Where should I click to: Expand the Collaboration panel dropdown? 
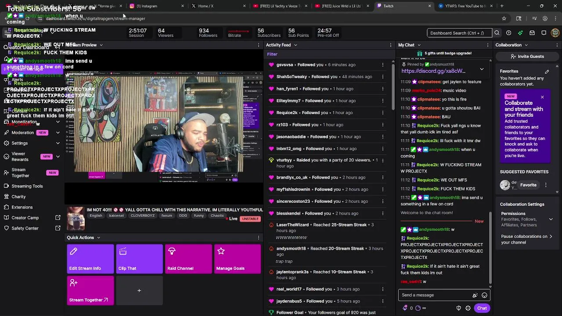pyautogui.click(x=526, y=45)
